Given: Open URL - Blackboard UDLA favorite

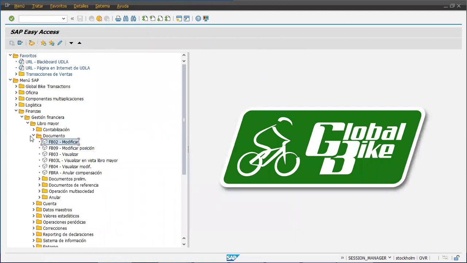Looking at the screenshot, I should (x=47, y=62).
